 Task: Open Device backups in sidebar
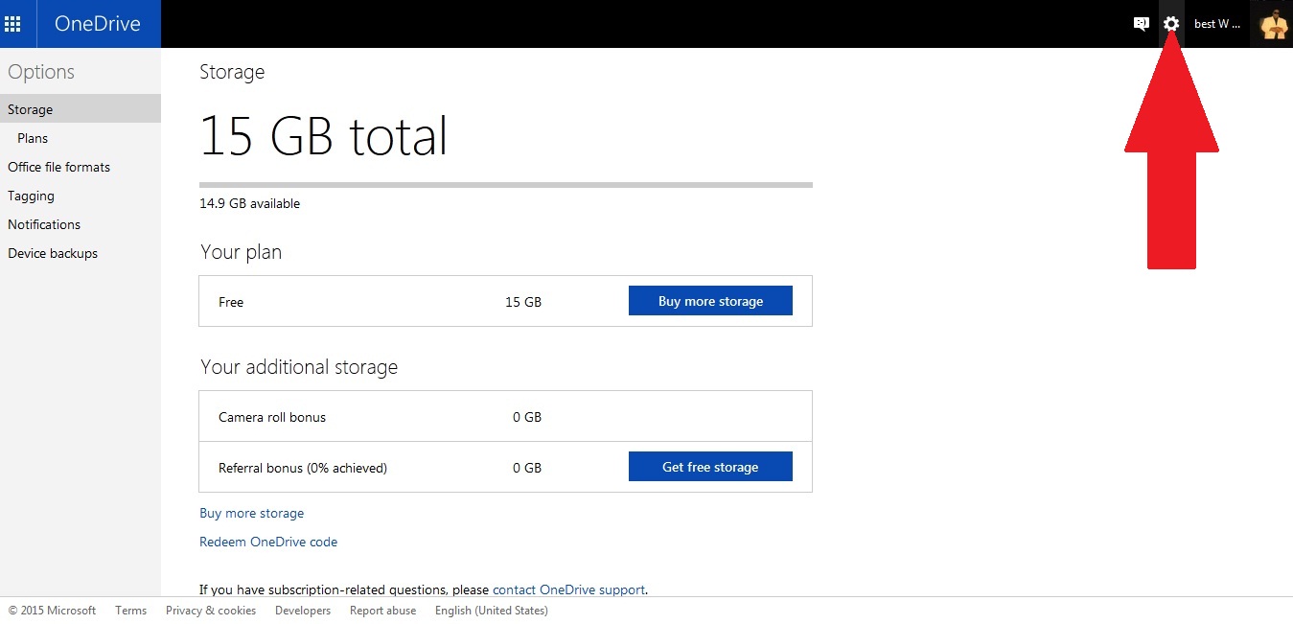tap(53, 253)
